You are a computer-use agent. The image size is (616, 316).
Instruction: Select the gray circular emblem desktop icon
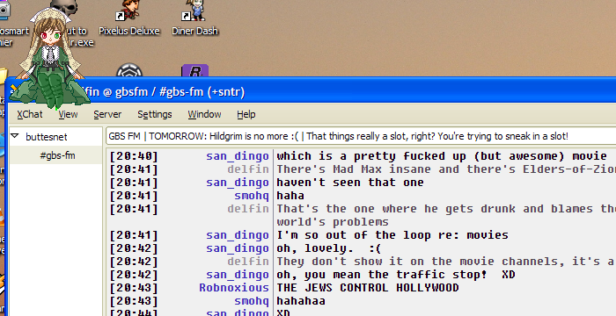point(129,71)
